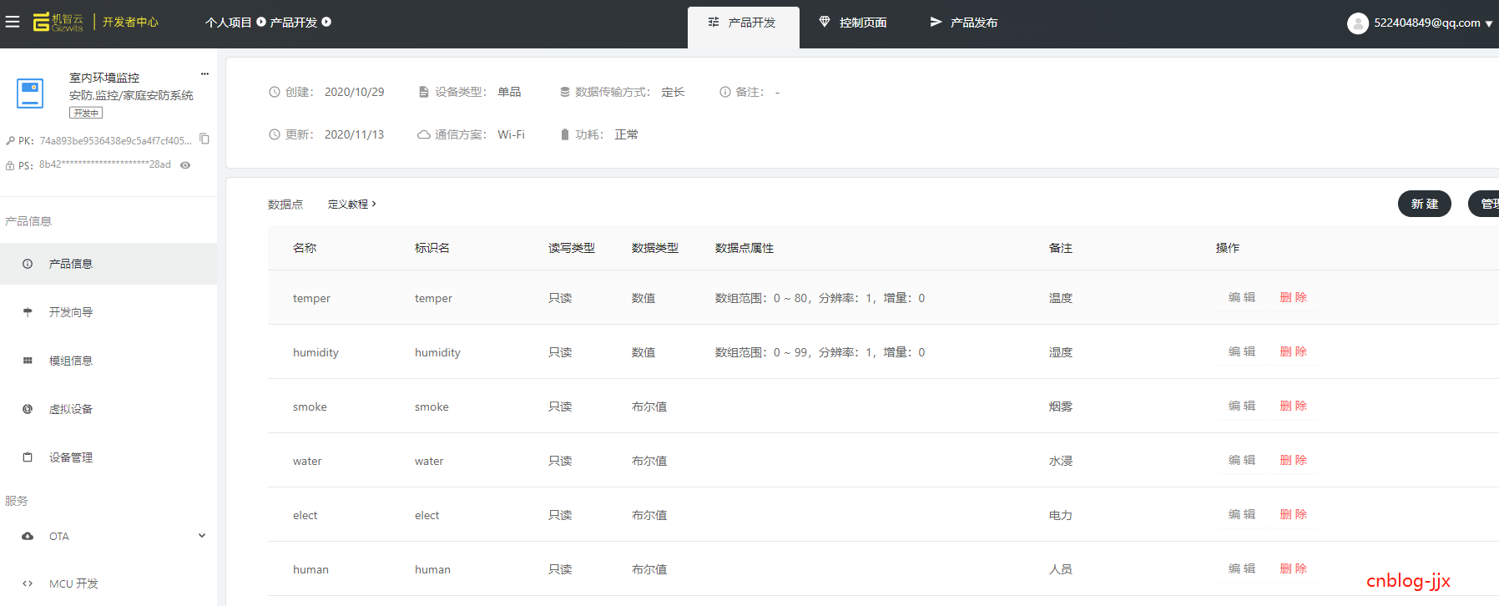This screenshot has width=1499, height=606.
Task: Click the 备注 info icon
Action: coord(725,92)
